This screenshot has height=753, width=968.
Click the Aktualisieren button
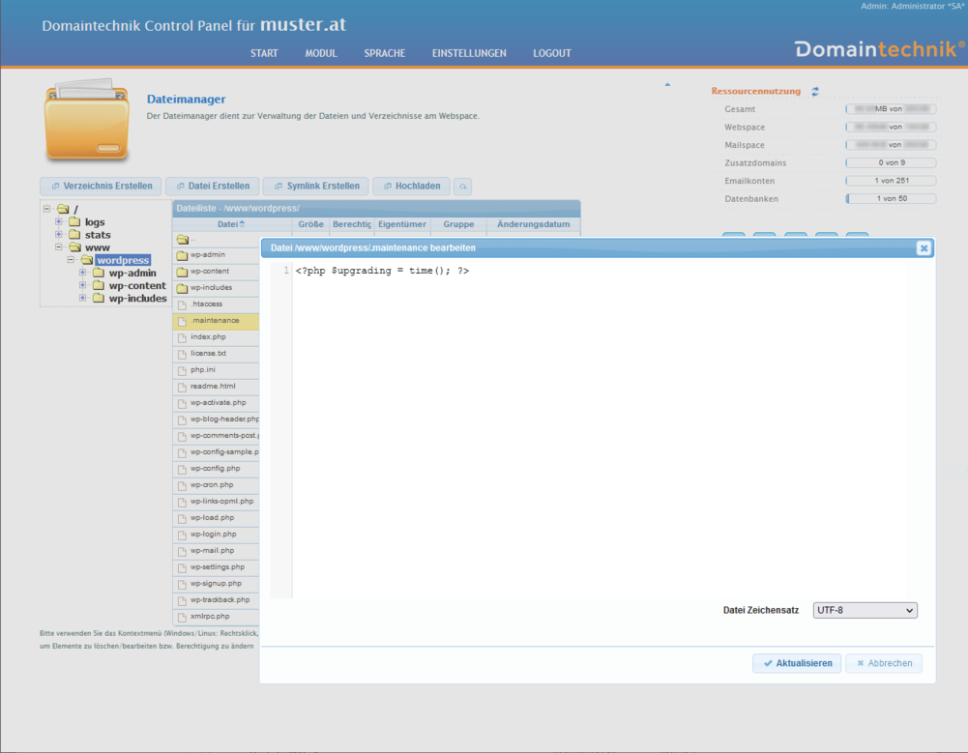[797, 663]
